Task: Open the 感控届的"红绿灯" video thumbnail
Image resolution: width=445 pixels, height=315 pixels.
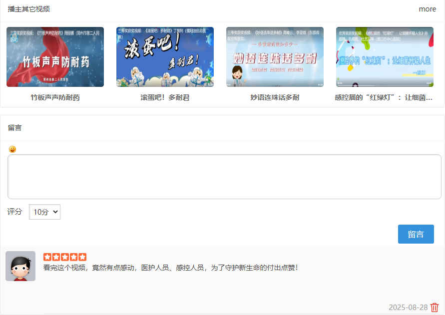Action: [385, 57]
